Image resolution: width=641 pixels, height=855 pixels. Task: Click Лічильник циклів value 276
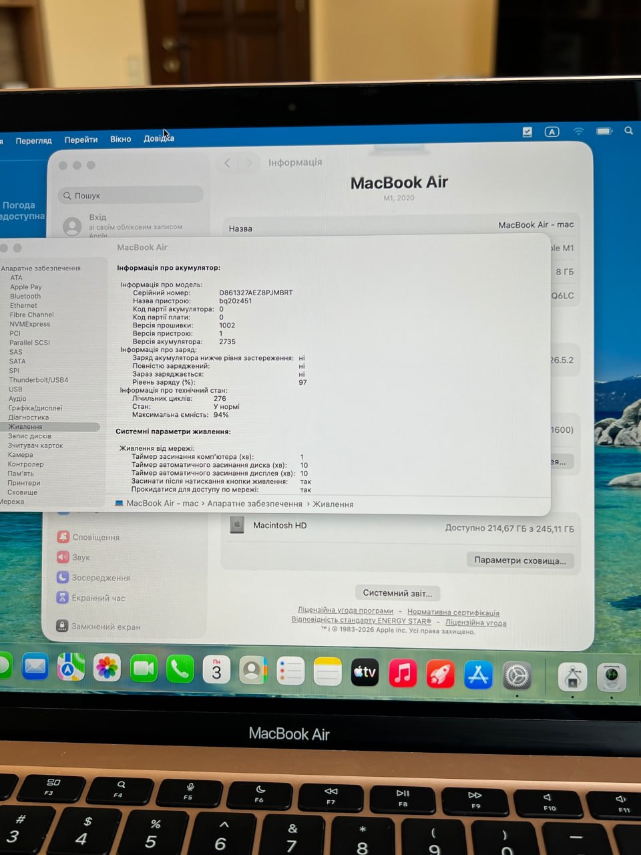220,398
